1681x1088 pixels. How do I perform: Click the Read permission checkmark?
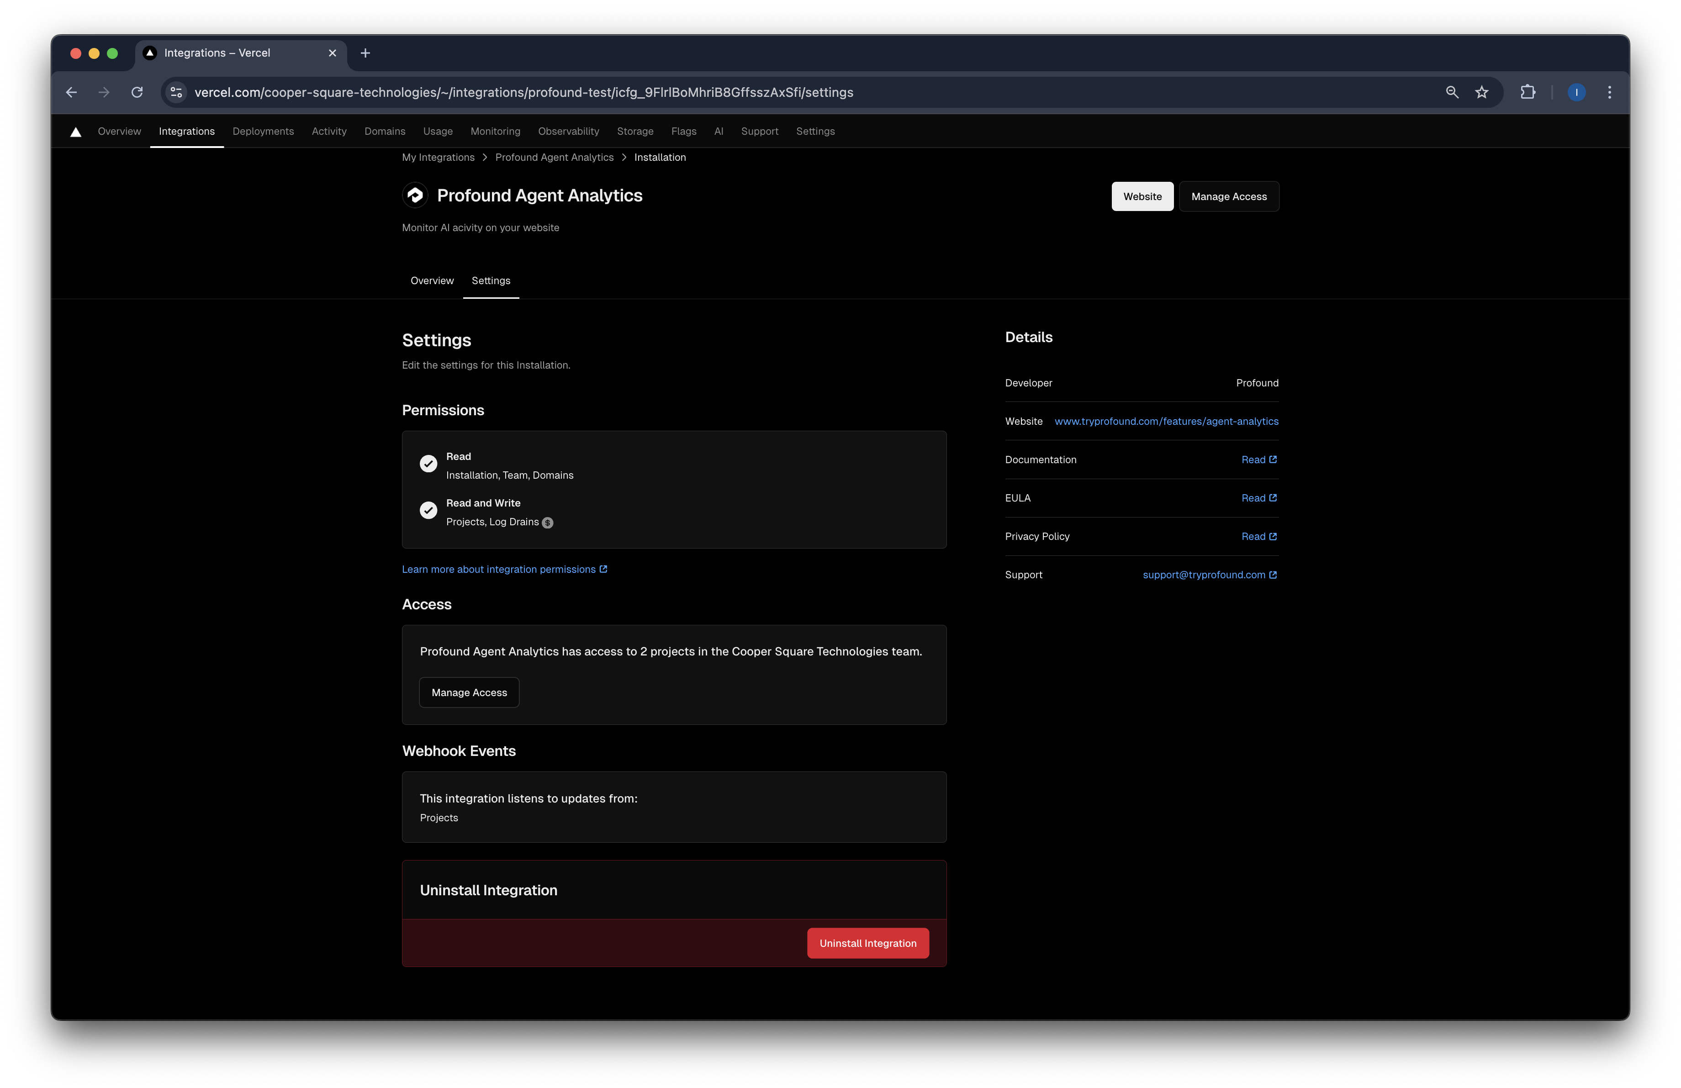(x=428, y=464)
